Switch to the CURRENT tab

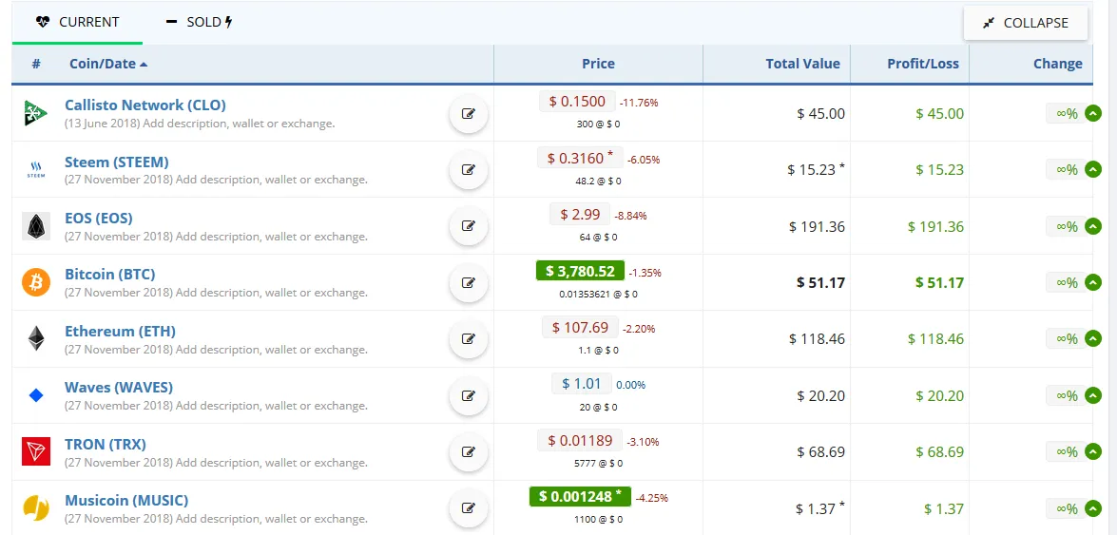pyautogui.click(x=77, y=22)
